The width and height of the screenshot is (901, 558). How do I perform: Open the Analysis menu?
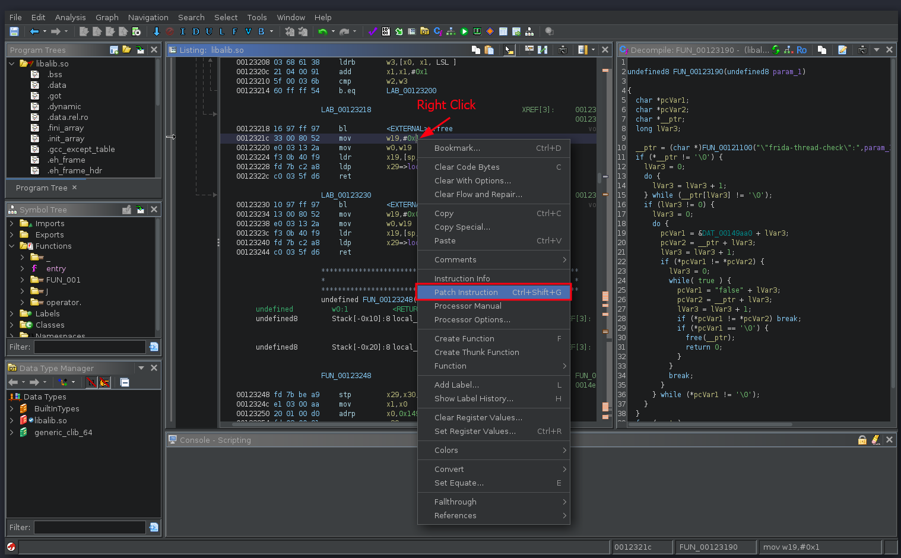[x=70, y=17]
